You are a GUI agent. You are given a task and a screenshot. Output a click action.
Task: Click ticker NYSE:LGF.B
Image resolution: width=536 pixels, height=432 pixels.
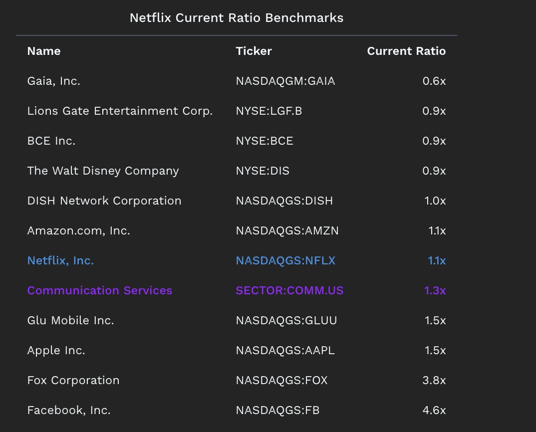tap(269, 111)
